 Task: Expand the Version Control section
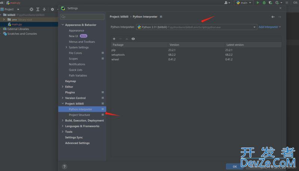tap(62, 98)
